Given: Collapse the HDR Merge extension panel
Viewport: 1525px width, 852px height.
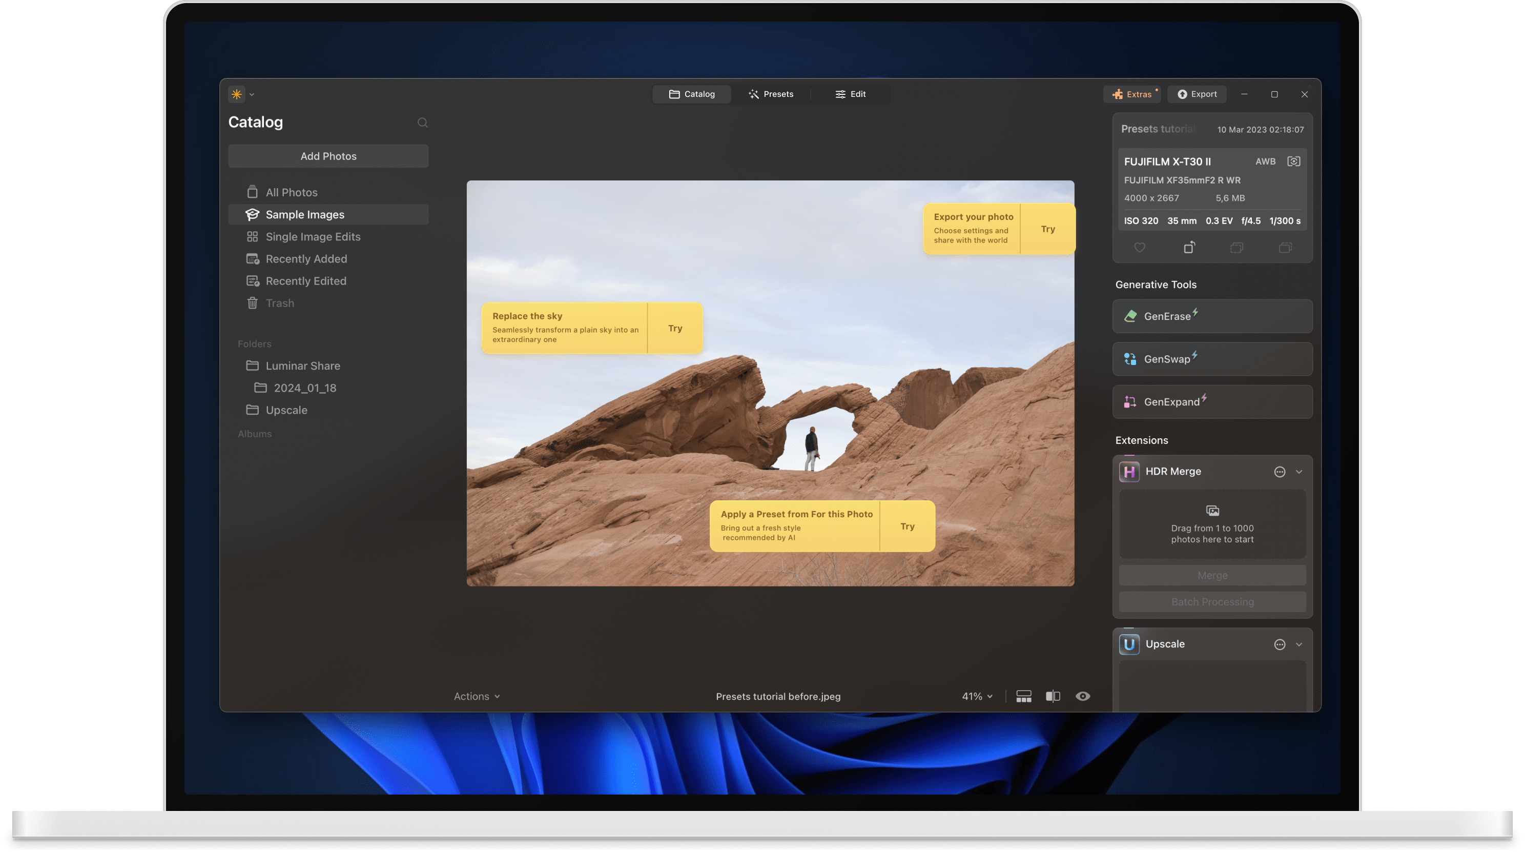Looking at the screenshot, I should 1300,471.
